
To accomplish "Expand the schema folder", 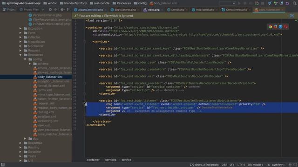I will point(30,64).
